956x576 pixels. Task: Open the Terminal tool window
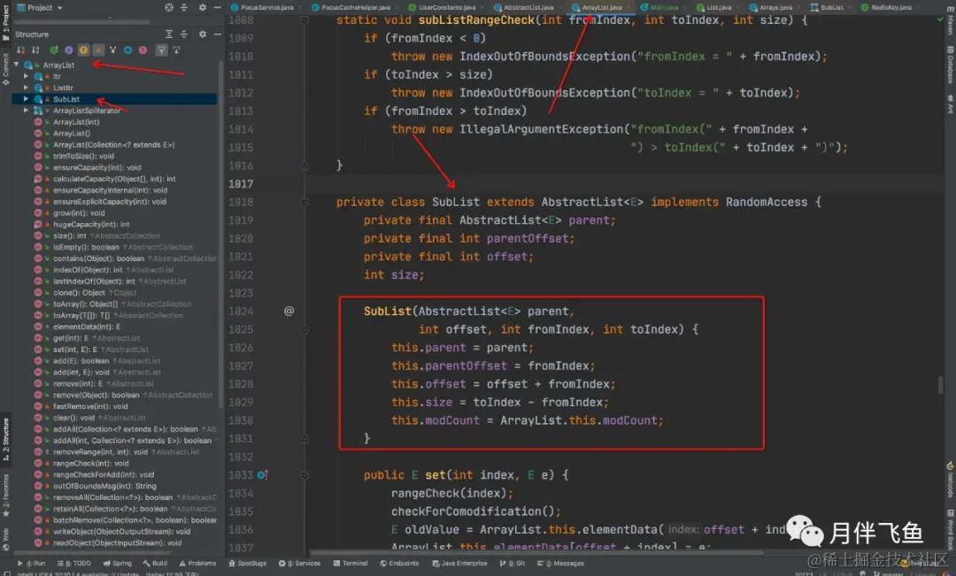point(350,564)
